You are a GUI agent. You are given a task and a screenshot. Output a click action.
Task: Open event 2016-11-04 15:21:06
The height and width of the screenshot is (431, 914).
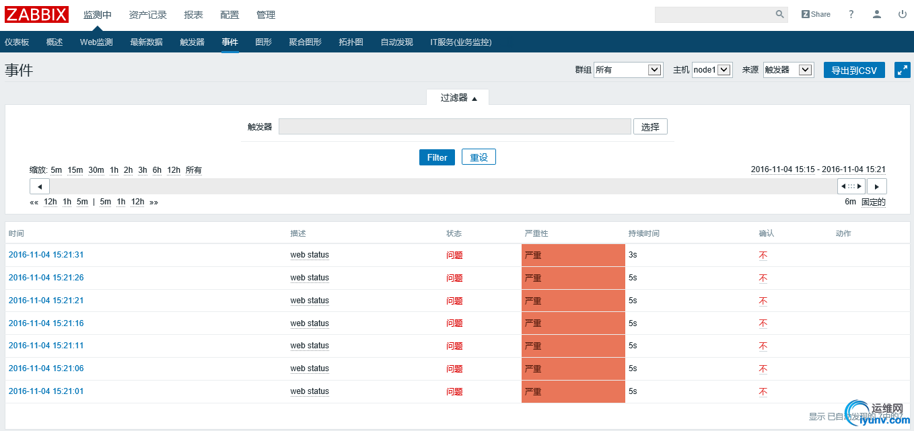(x=46, y=368)
